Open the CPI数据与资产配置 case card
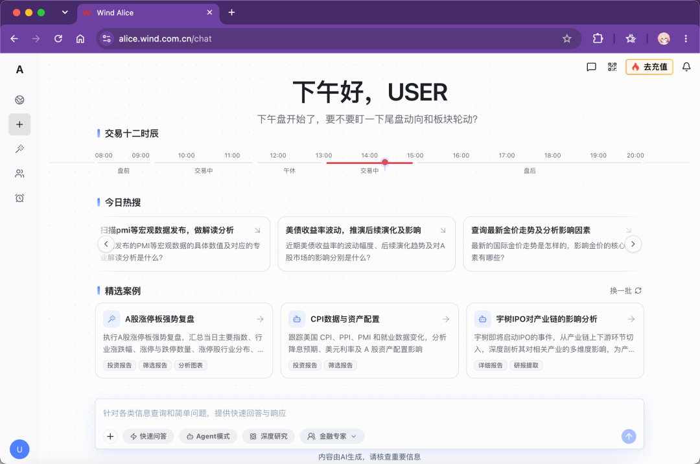700x464 pixels. click(369, 340)
